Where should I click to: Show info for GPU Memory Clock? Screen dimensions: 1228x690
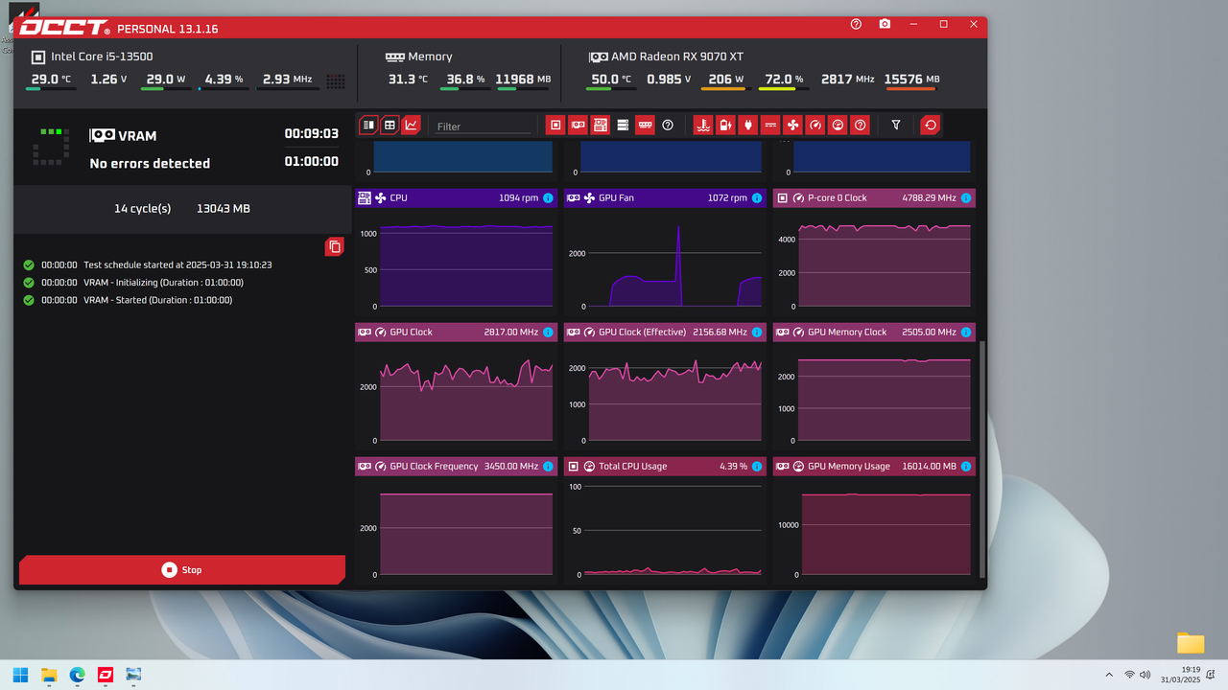tap(966, 333)
